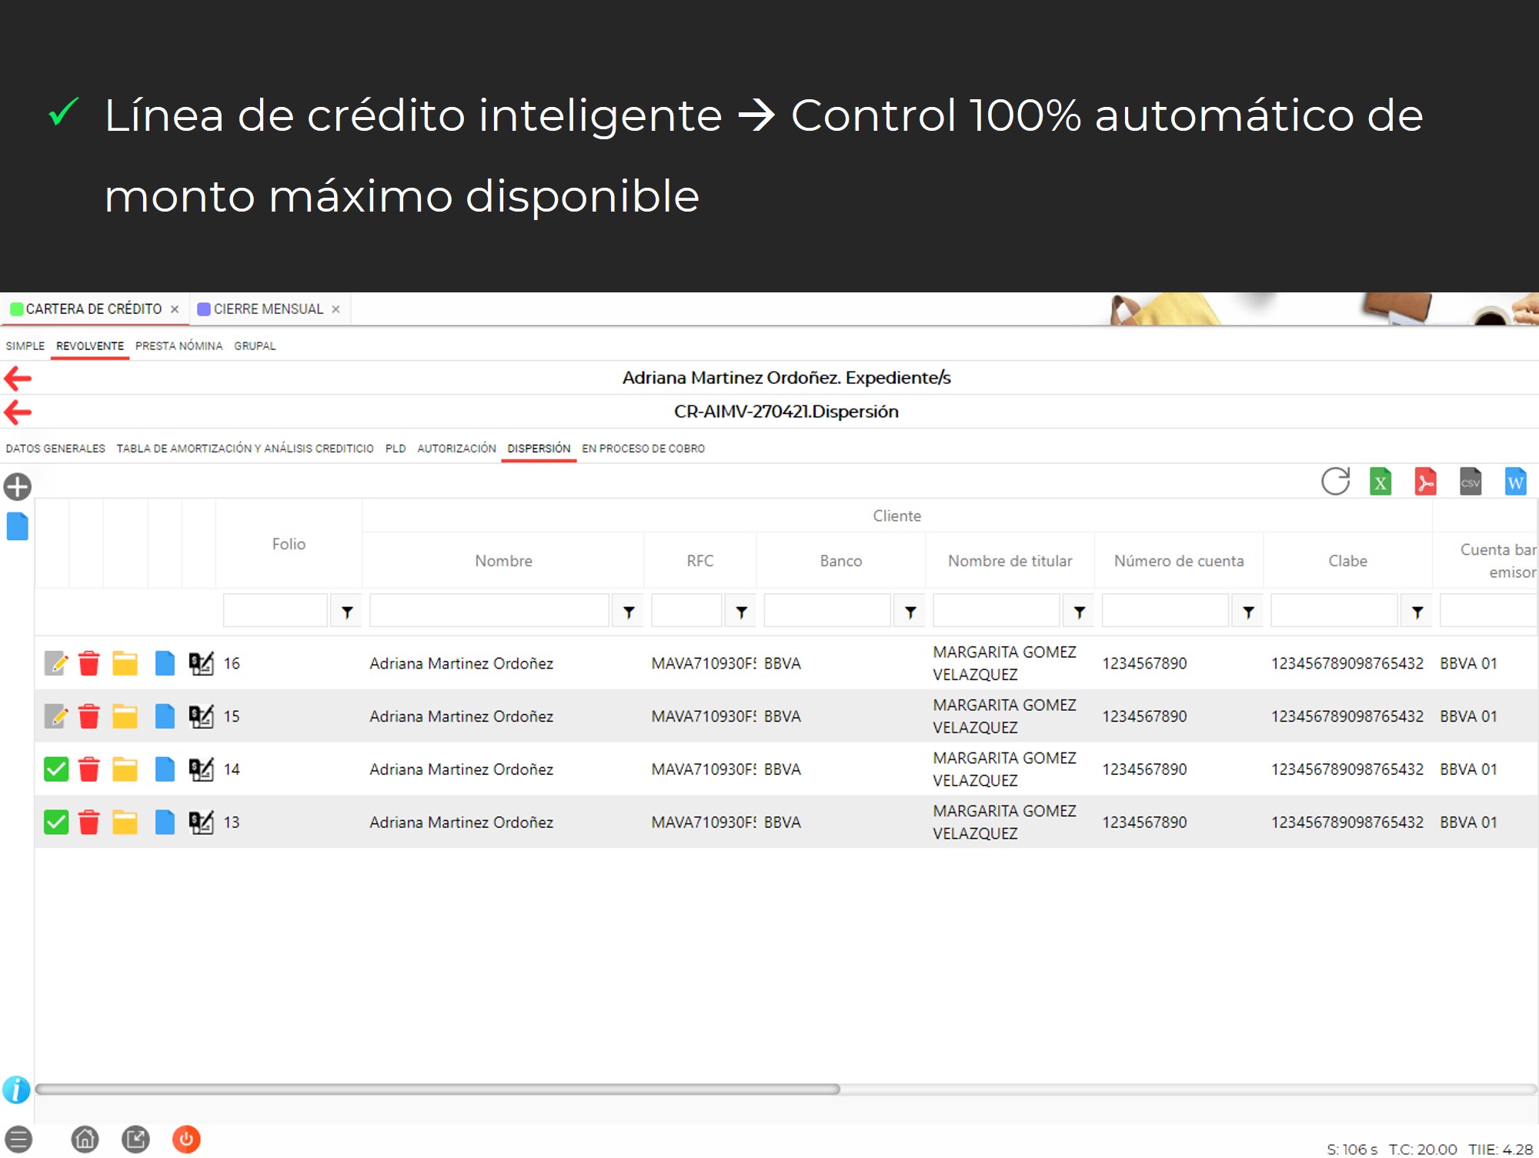The width and height of the screenshot is (1539, 1158).
Task: Delete the folio 16 row with trash icon
Action: 89,663
